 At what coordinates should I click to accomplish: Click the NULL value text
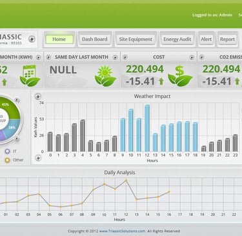[x=63, y=70]
